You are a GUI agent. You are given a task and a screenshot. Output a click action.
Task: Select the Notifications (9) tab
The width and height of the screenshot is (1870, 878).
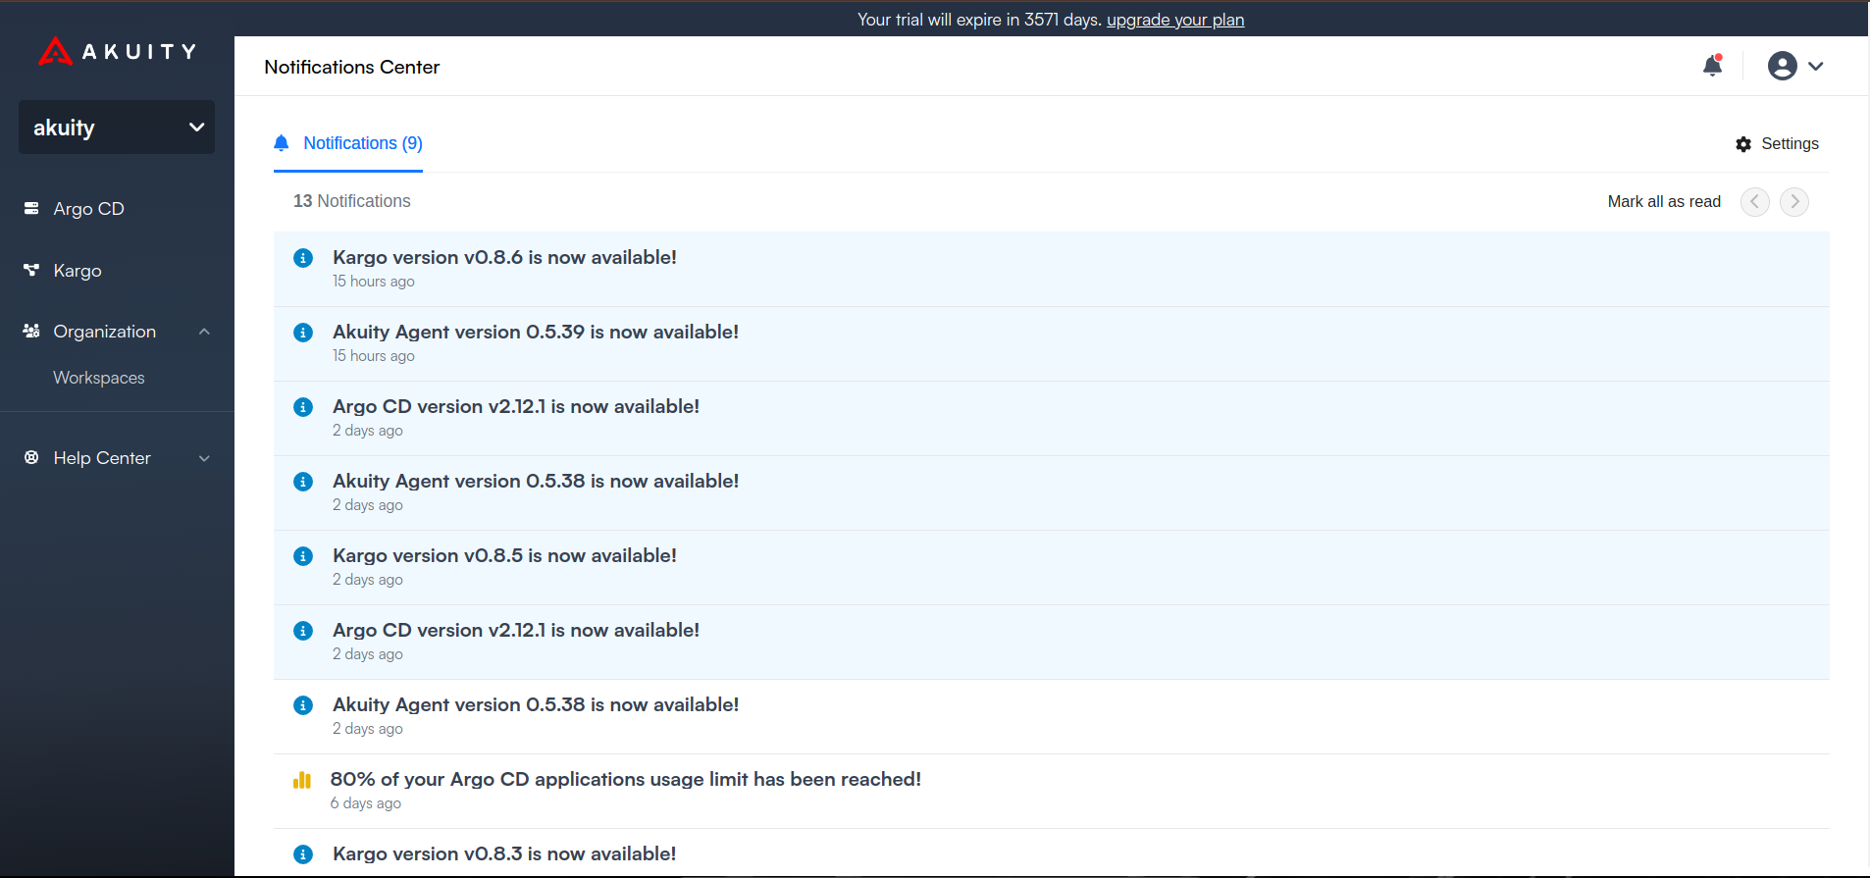[x=348, y=143]
